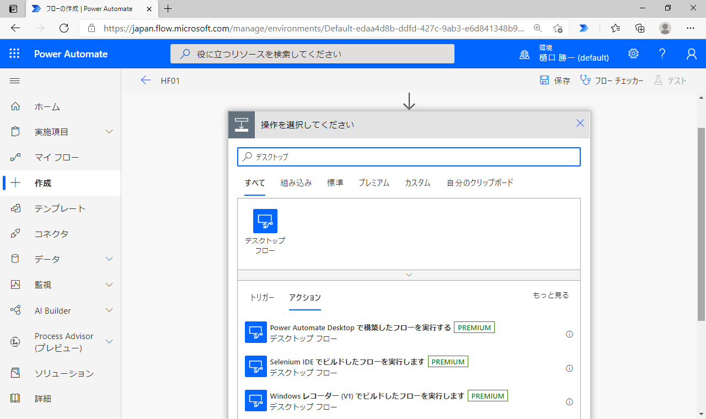Image resolution: width=706 pixels, height=419 pixels.
Task: Click the ホーム home icon
Action: pyautogui.click(x=15, y=106)
